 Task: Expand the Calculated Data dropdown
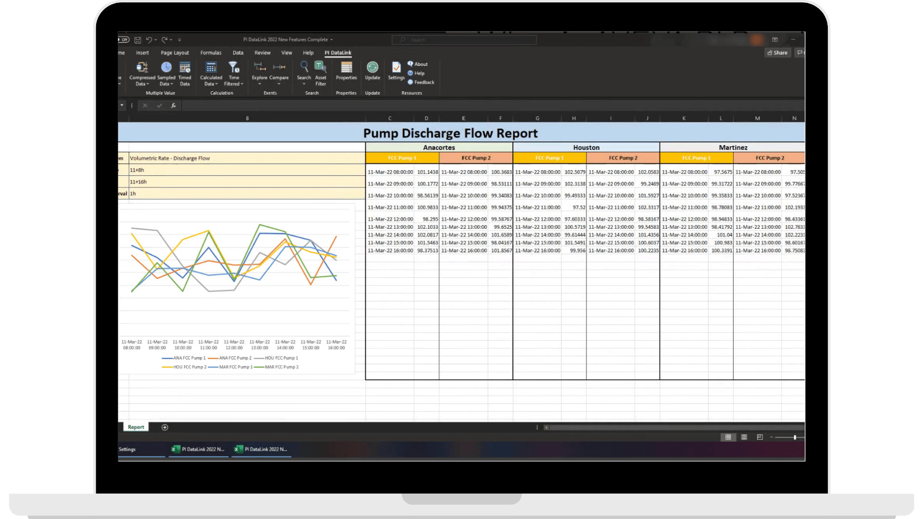[216, 84]
